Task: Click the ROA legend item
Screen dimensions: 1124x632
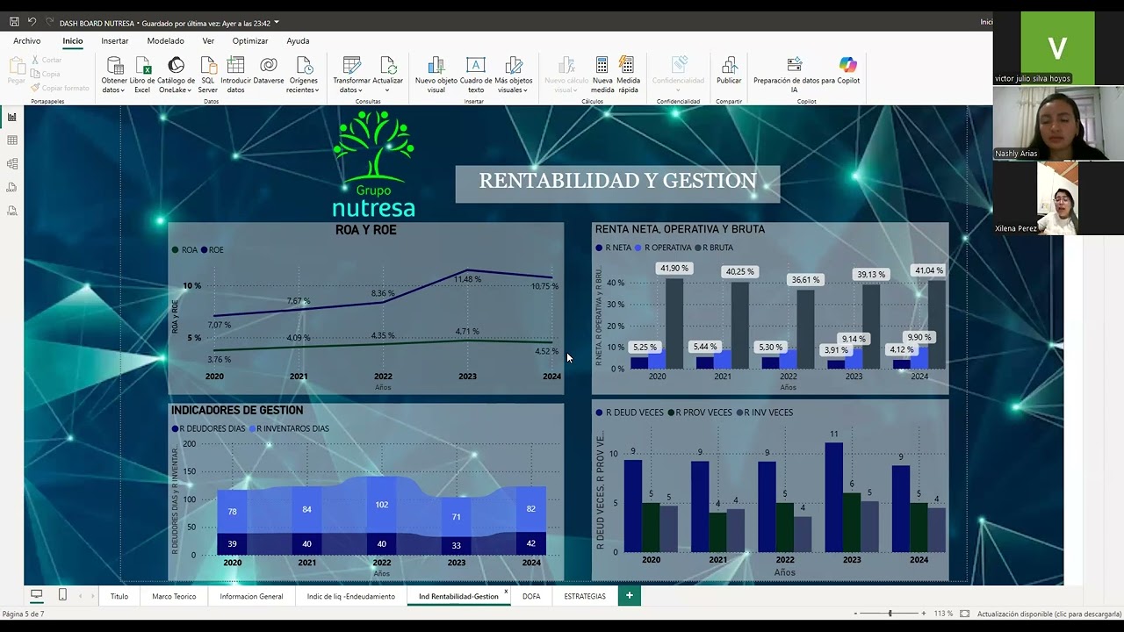Action: pyautogui.click(x=184, y=250)
